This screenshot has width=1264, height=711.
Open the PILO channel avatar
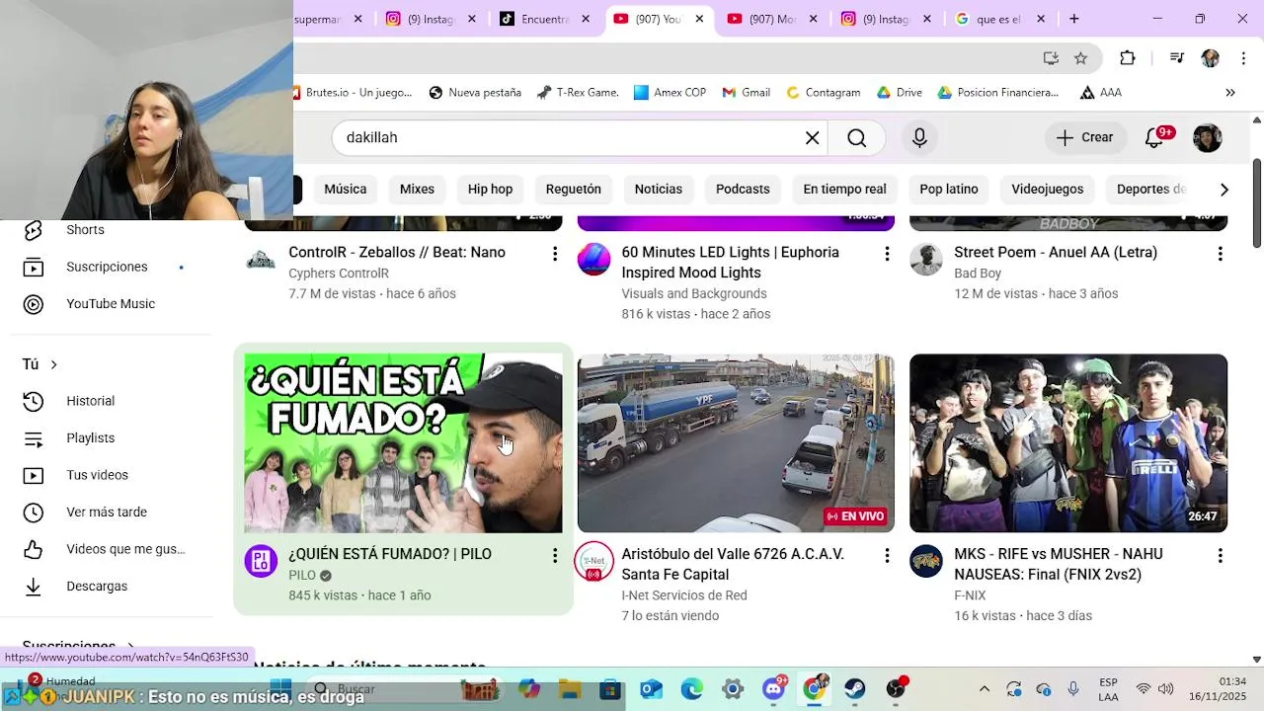(261, 561)
